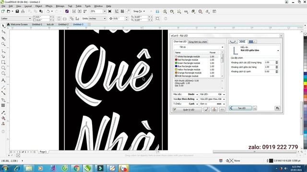Switch to the Untitled-2 document tab
This screenshot has height=172, width=307.
point(63,24)
